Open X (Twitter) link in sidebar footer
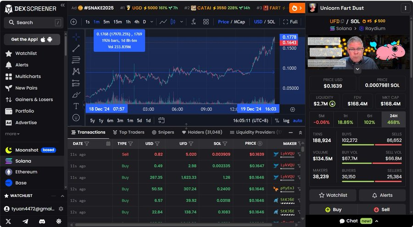The width and height of the screenshot is (413, 227). [x=8, y=222]
